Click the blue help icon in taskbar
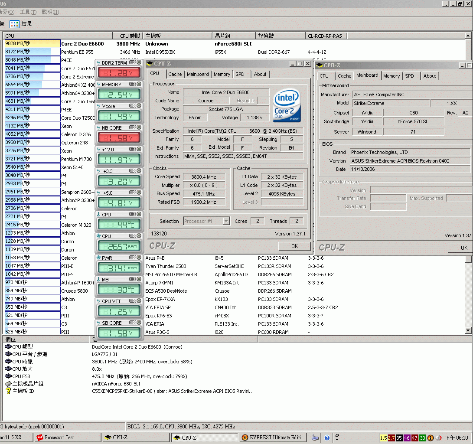 click(327, 437)
